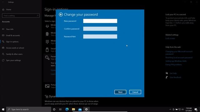Click the network tray icon
The image size is (200, 112).
180,109
